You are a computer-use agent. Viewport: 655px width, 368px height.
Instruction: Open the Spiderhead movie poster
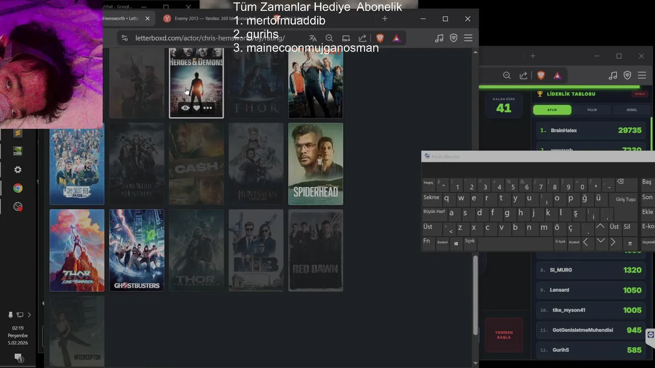point(316,164)
